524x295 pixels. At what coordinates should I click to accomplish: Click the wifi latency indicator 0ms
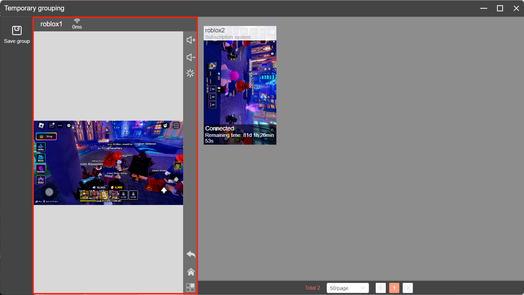click(x=77, y=24)
